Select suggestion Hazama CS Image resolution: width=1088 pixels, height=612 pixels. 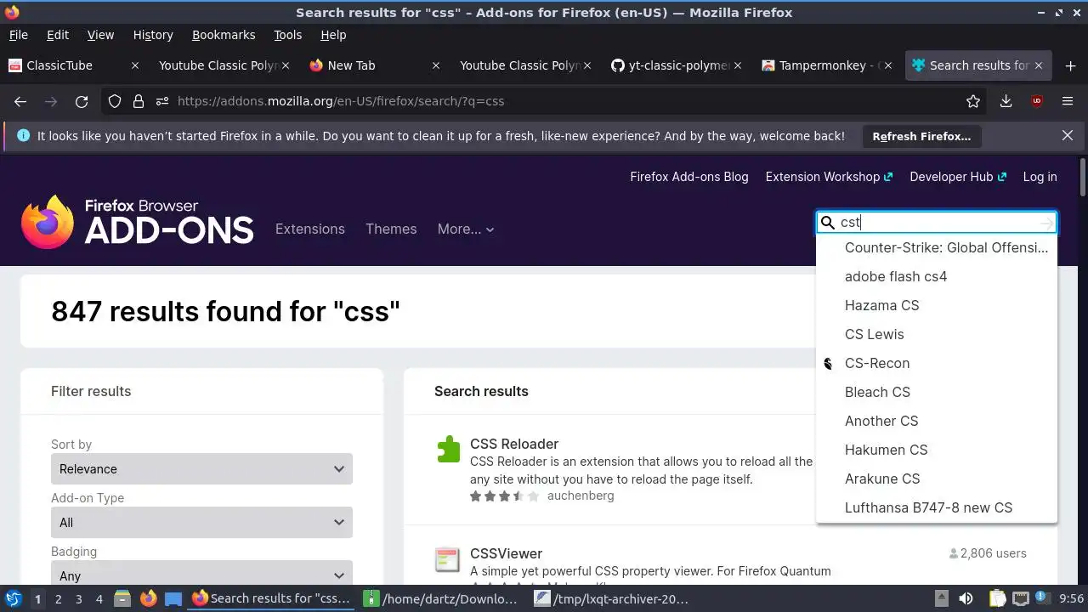[x=936, y=305]
